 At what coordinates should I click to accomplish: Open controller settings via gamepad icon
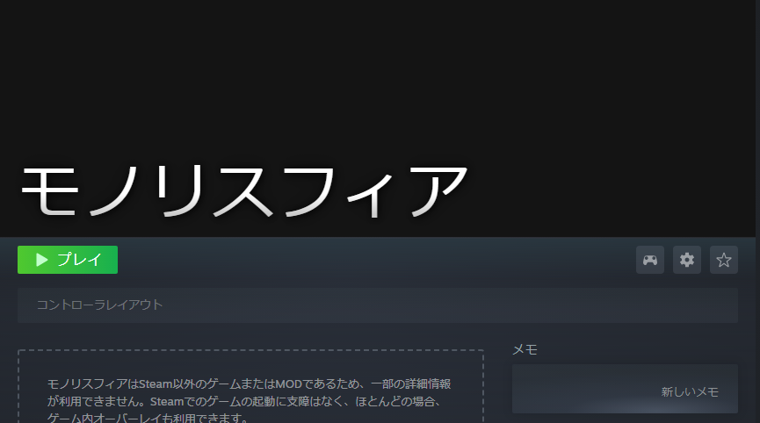[x=650, y=260]
